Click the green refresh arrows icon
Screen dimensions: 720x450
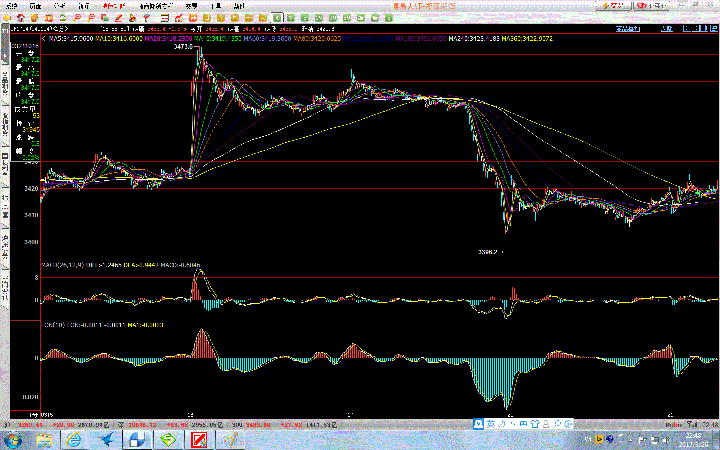coord(63,18)
